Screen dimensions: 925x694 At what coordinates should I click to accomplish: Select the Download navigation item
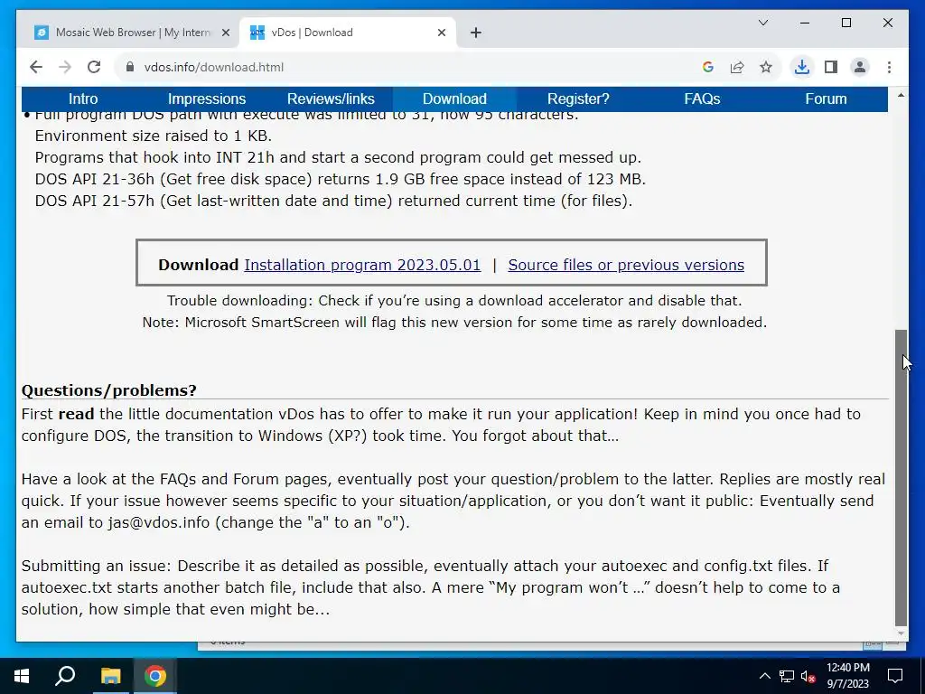[454, 98]
